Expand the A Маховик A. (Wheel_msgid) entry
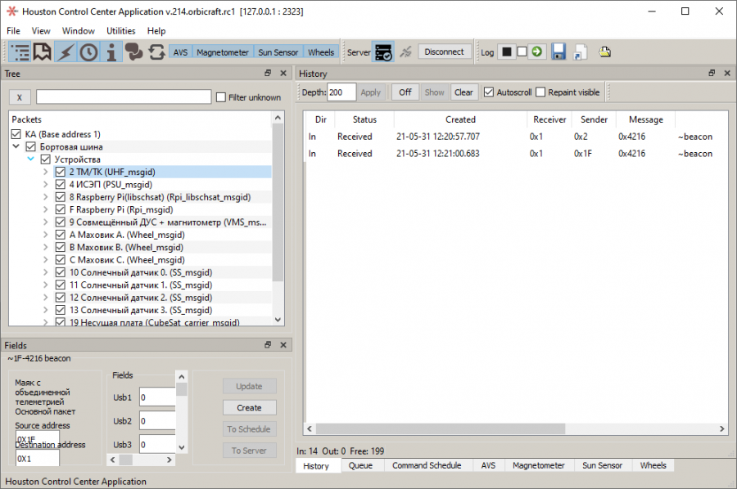Image resolution: width=737 pixels, height=489 pixels. (x=47, y=235)
